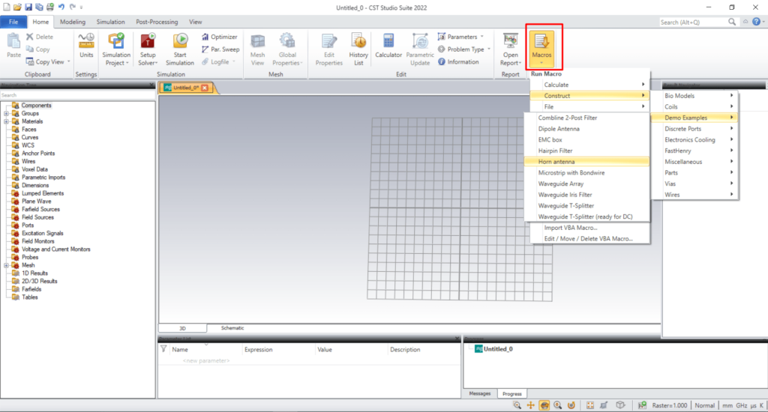This screenshot has height=412, width=768.
Task: Click new parameter entry cell
Action: [205, 360]
